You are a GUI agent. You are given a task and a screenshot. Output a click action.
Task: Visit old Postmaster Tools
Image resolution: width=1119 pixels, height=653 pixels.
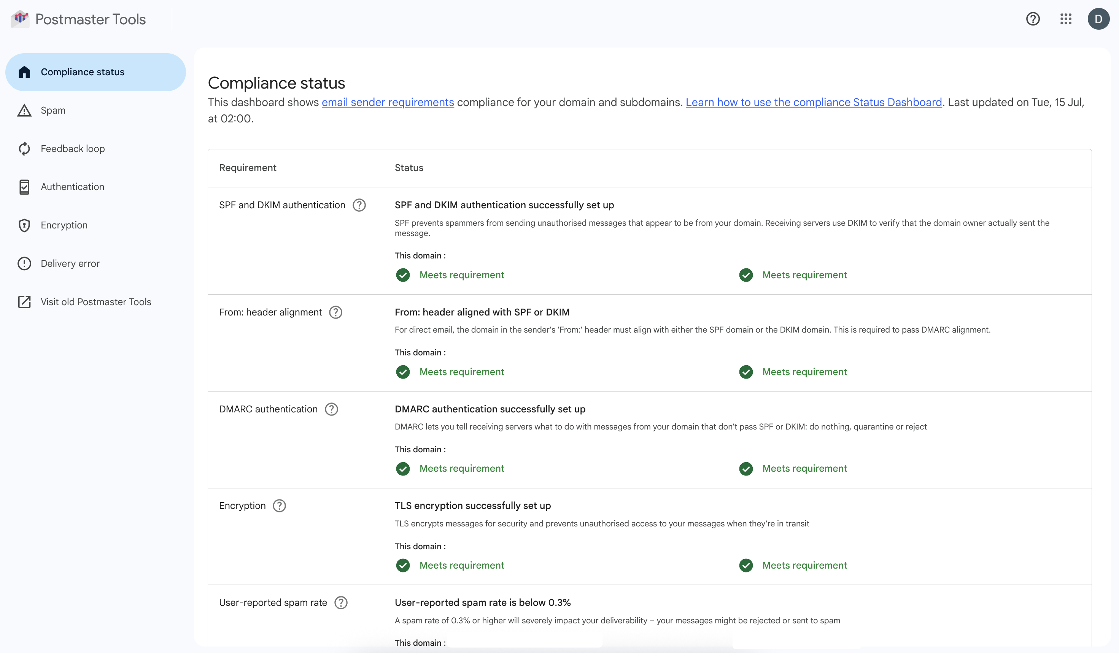point(96,302)
